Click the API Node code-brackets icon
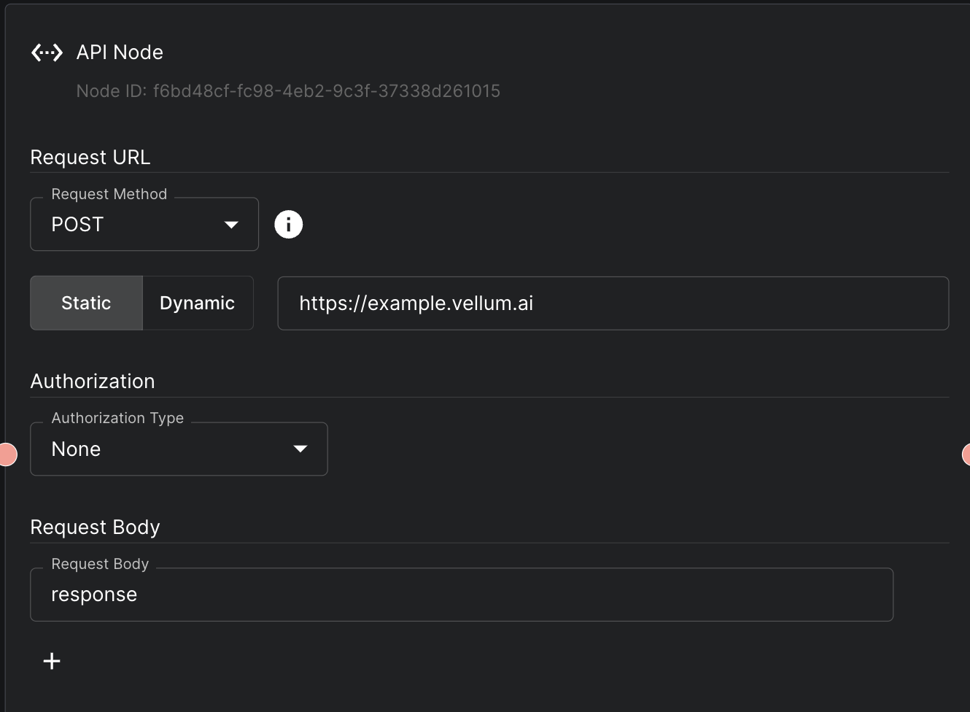Screen dimensions: 970x712 click(x=47, y=53)
